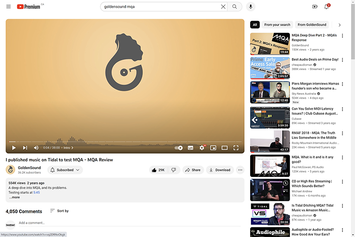Open options for Is Tidal Ditching MQA

point(342,206)
